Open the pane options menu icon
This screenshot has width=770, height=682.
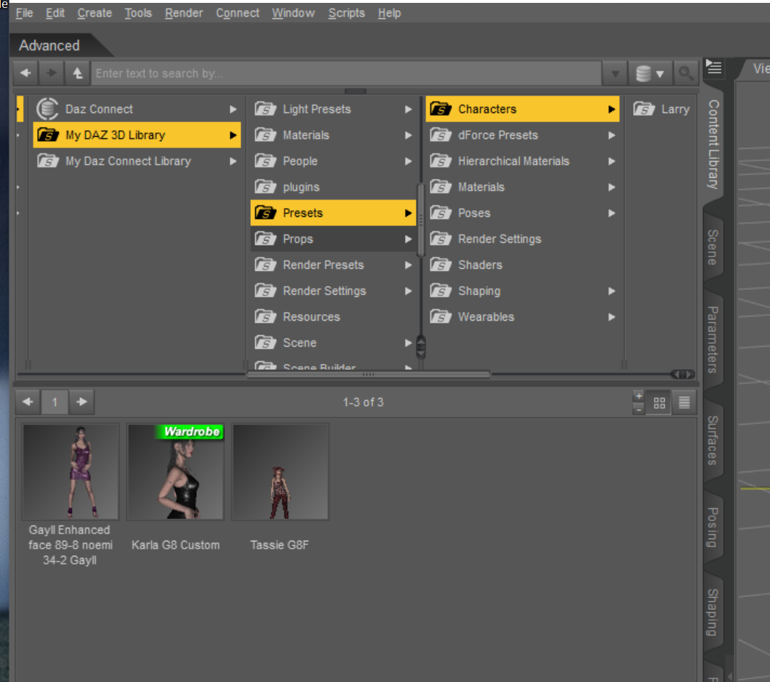[x=714, y=66]
